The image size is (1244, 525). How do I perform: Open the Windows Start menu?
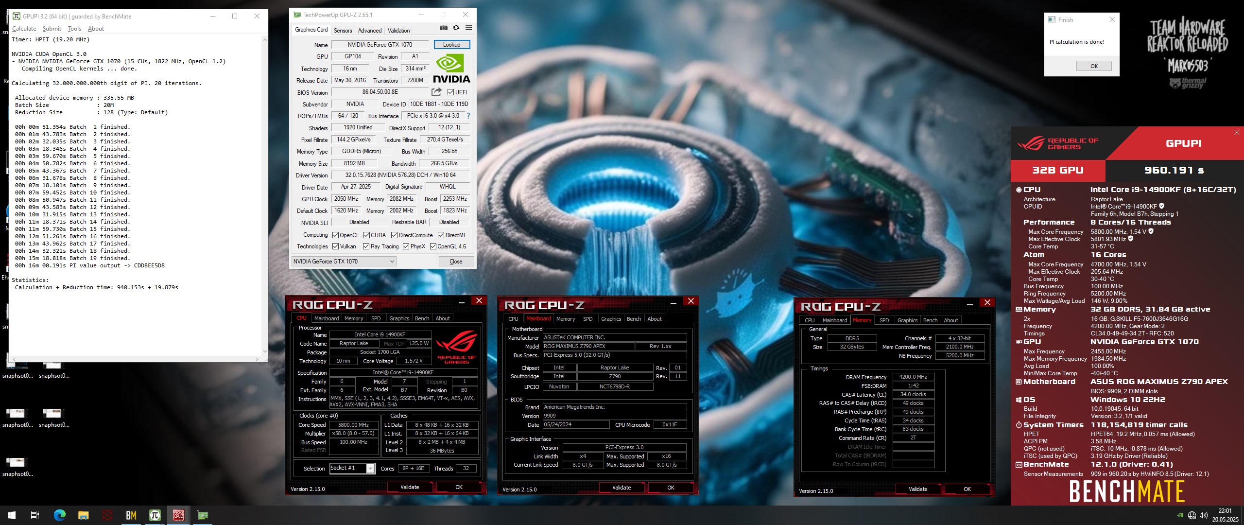[12, 515]
